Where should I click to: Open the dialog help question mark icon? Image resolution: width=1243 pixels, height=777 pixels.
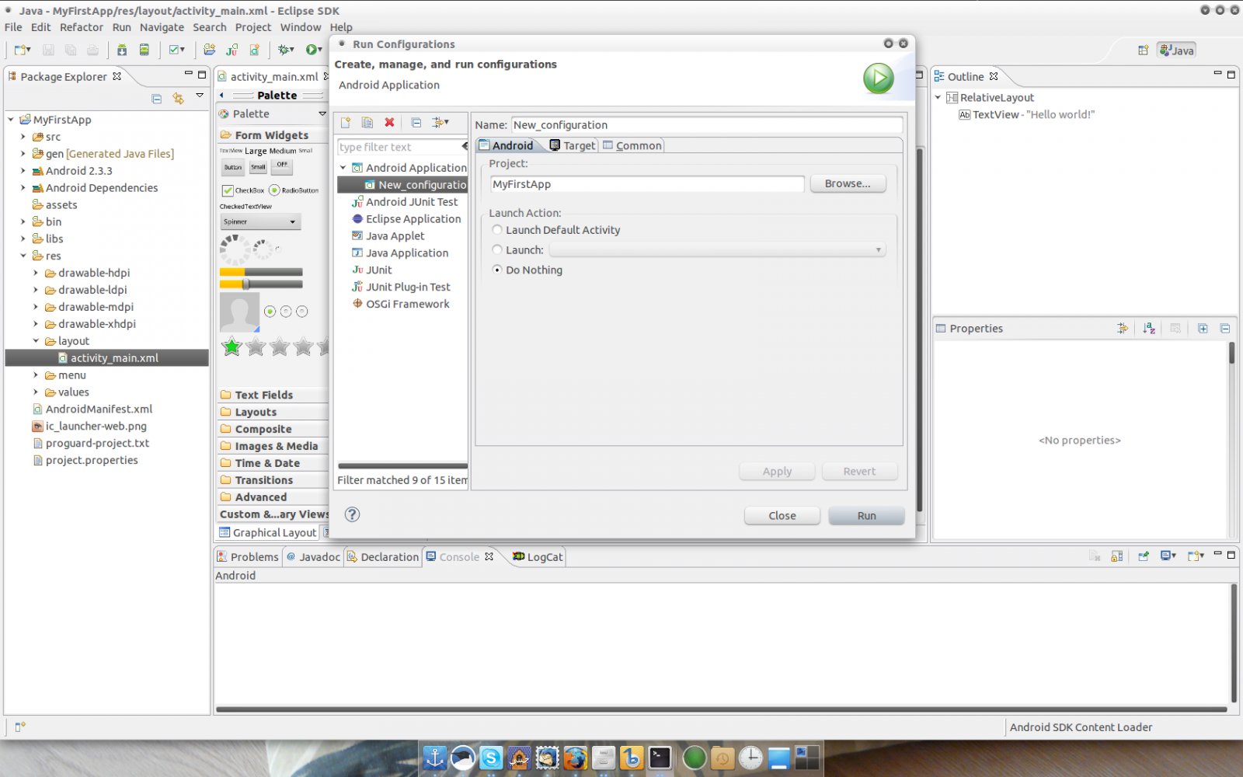352,514
